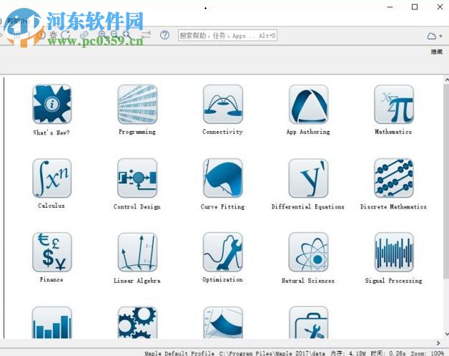Click the Calculus label text
449x356 pixels.
pyautogui.click(x=51, y=206)
